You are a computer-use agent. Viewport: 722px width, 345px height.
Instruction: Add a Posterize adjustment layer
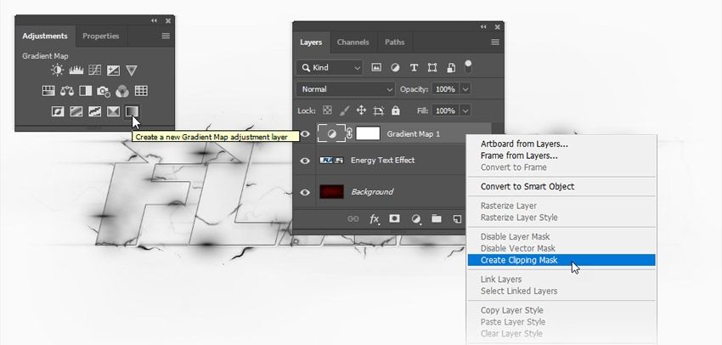pos(76,111)
